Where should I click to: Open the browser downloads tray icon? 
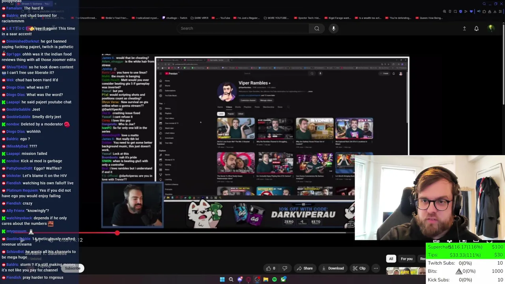(495, 11)
